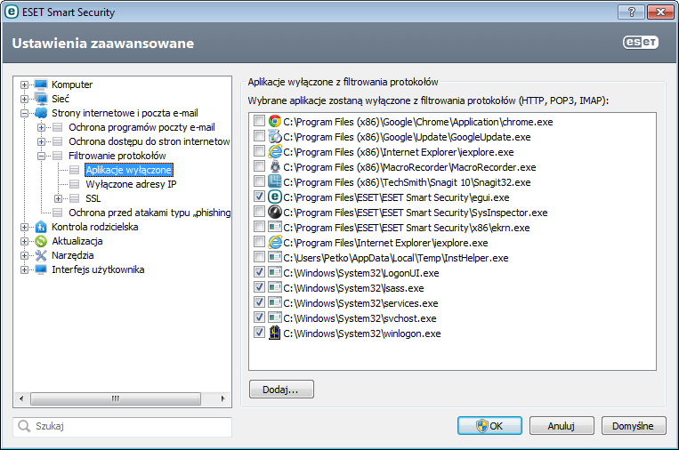
Task: Click the InstHelper.exe icon
Action: point(275,257)
